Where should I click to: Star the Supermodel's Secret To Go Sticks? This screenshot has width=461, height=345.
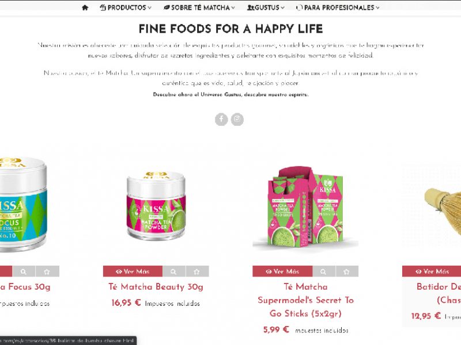(x=347, y=271)
